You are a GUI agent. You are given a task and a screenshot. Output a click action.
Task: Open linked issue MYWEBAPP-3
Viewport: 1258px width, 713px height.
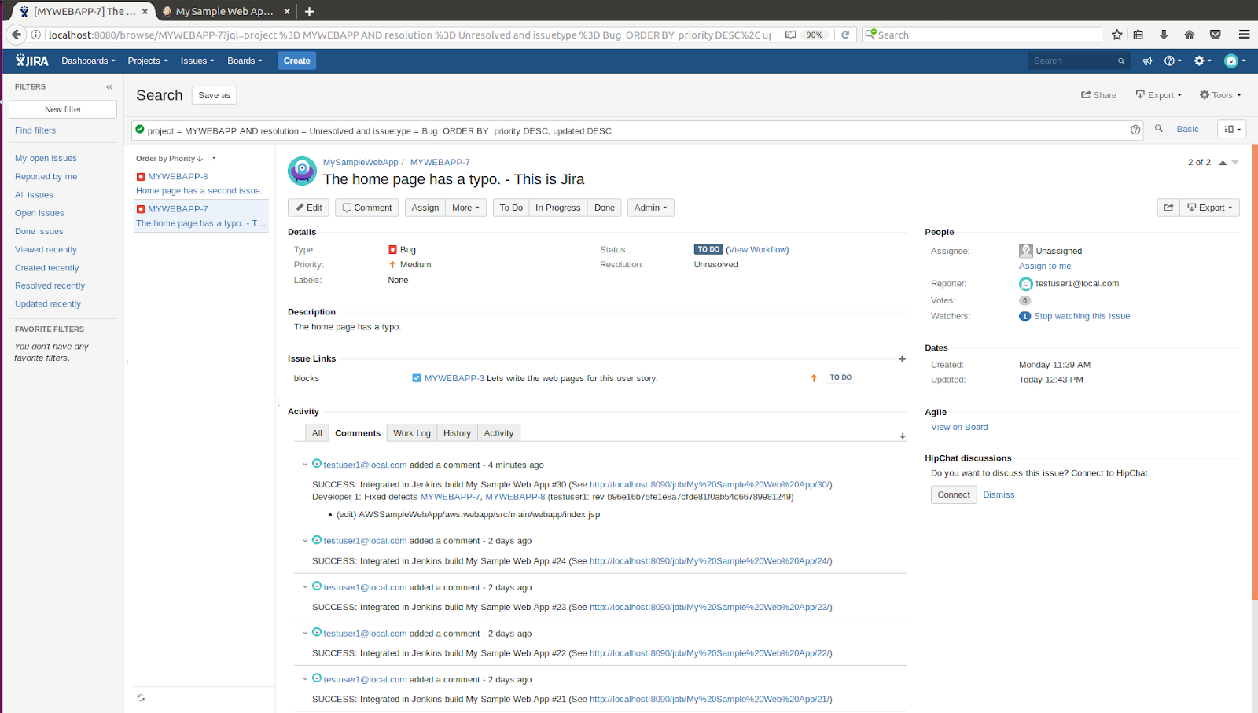pyautogui.click(x=454, y=378)
